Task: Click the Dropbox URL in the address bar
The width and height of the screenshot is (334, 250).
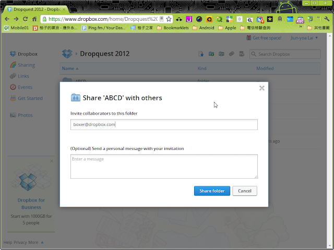Action: click(103, 19)
